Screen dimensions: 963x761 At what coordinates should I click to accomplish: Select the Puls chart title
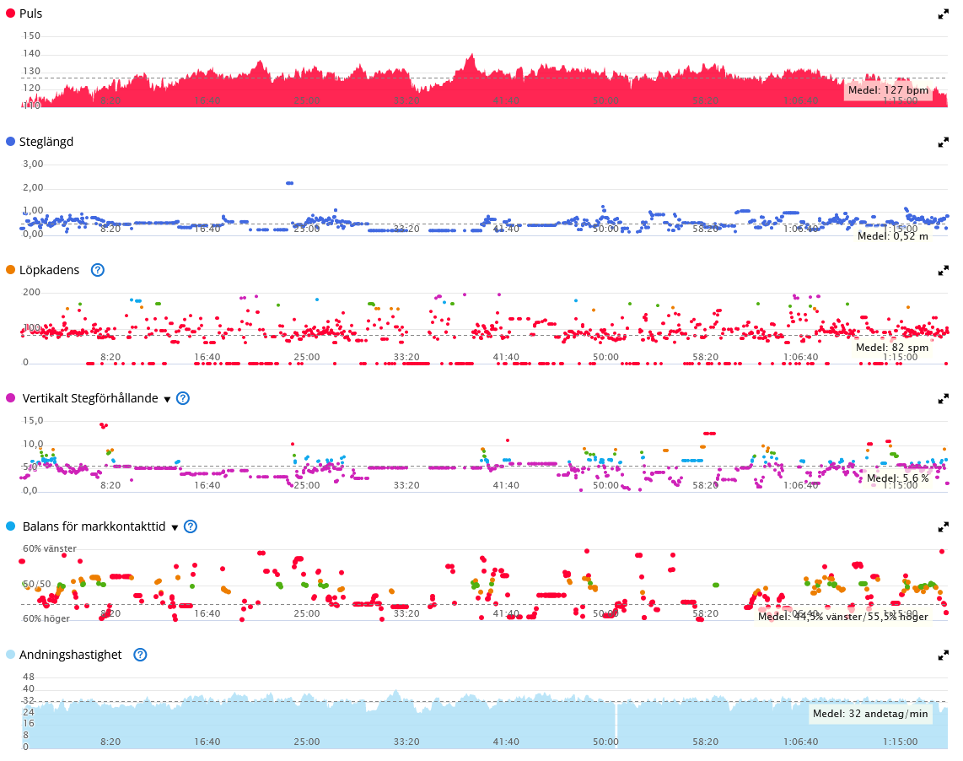point(30,13)
